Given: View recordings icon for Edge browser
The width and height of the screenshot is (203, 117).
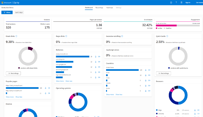Looking at the screenshot, I should (199, 110).
